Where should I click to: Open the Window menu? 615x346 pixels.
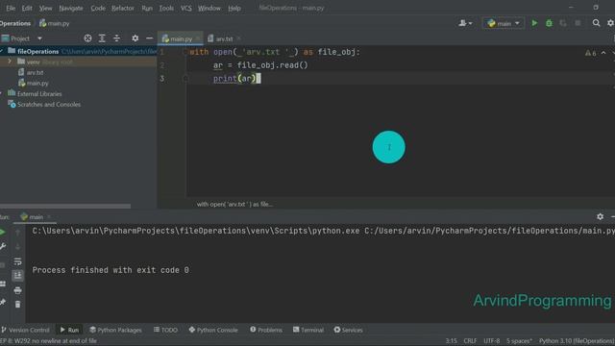coord(209,8)
